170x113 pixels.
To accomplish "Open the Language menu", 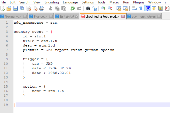I will pos(70,2).
